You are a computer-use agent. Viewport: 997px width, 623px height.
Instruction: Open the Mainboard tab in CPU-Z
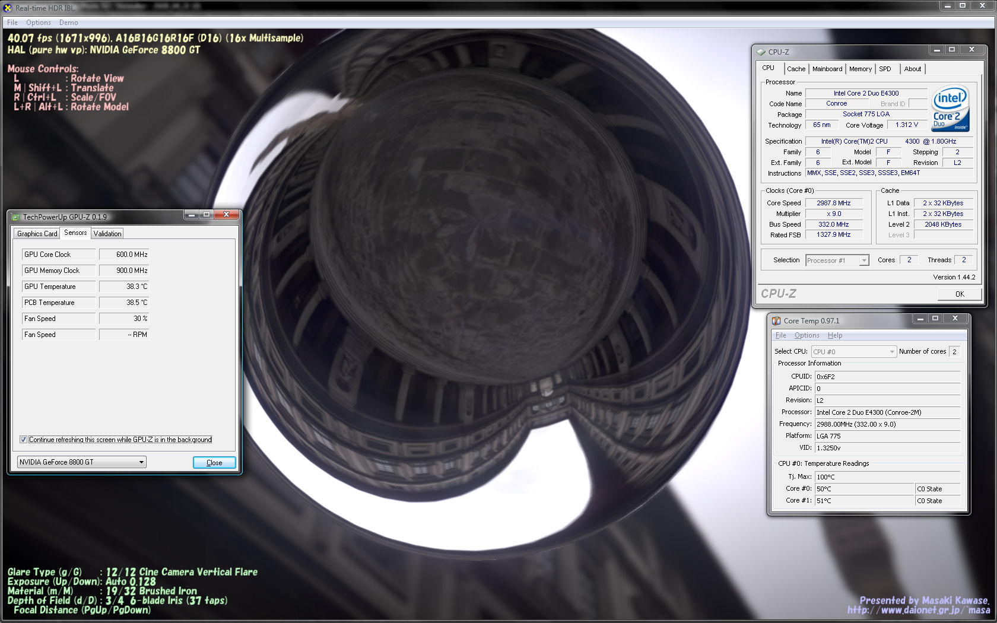(827, 69)
